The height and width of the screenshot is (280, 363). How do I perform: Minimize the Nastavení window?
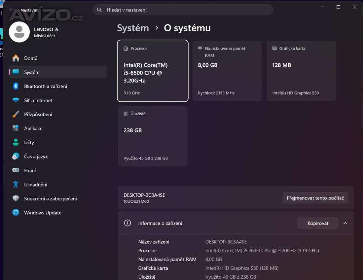coord(322,7)
